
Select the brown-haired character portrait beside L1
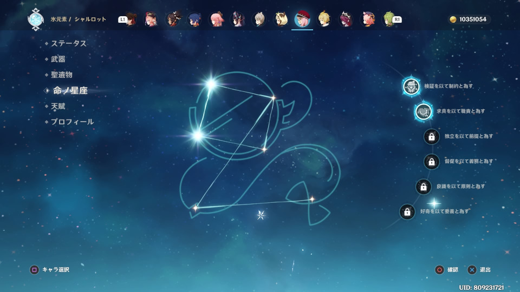[132, 19]
